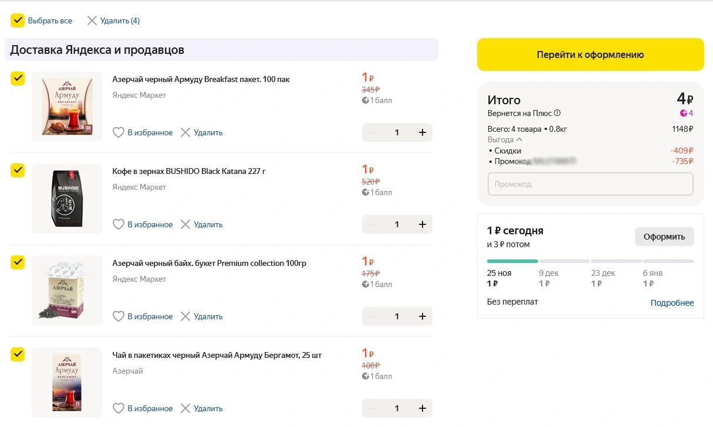Viewport: 713px width, 427px height.
Task: Increase quantity of Армуду Breakfast tea
Action: (x=422, y=132)
